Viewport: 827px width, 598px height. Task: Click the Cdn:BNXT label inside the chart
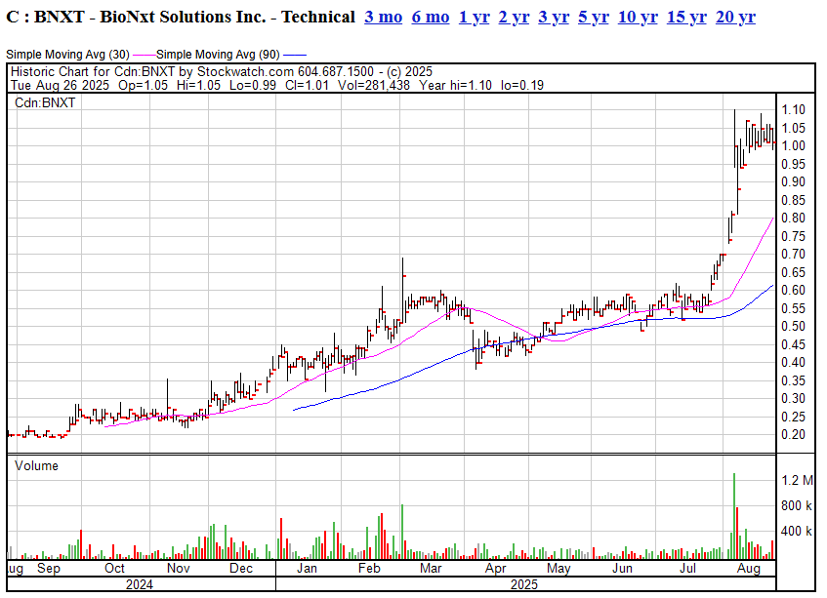45,102
